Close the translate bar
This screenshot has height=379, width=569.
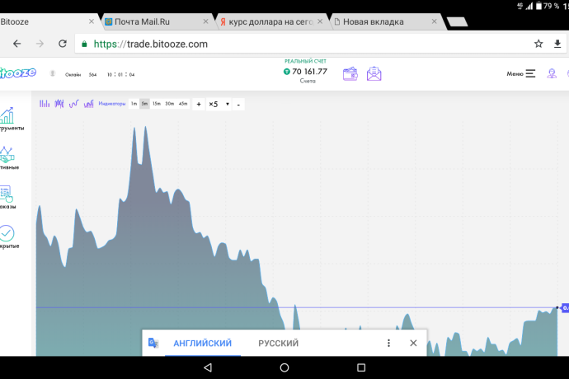tap(413, 343)
